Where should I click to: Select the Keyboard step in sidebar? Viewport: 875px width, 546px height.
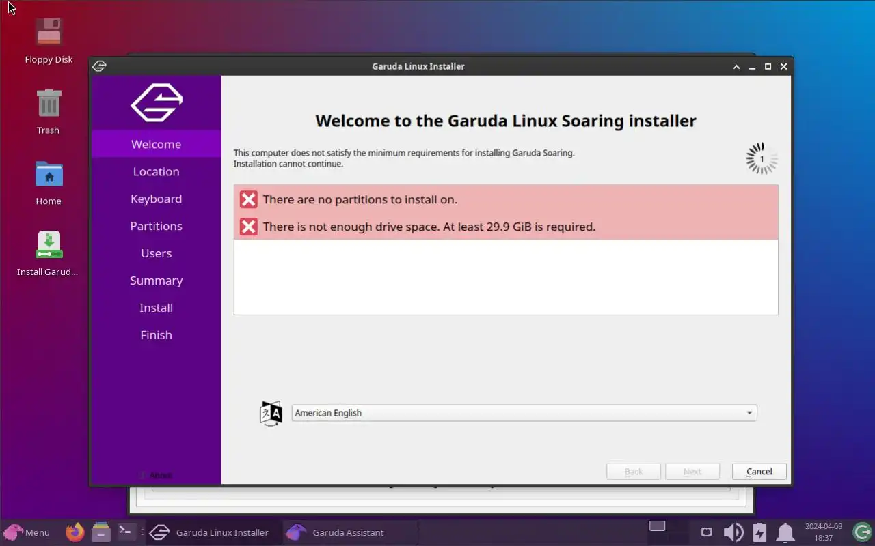[x=157, y=199]
